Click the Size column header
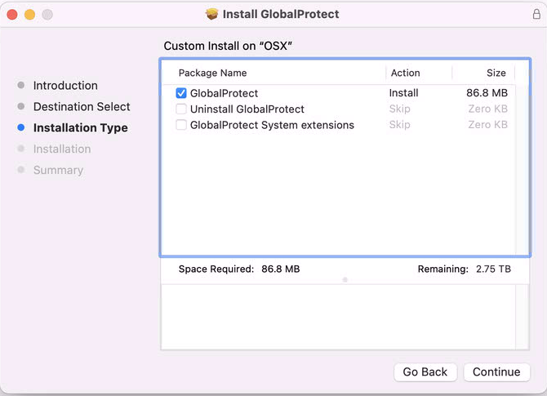The image size is (547, 396). click(496, 73)
